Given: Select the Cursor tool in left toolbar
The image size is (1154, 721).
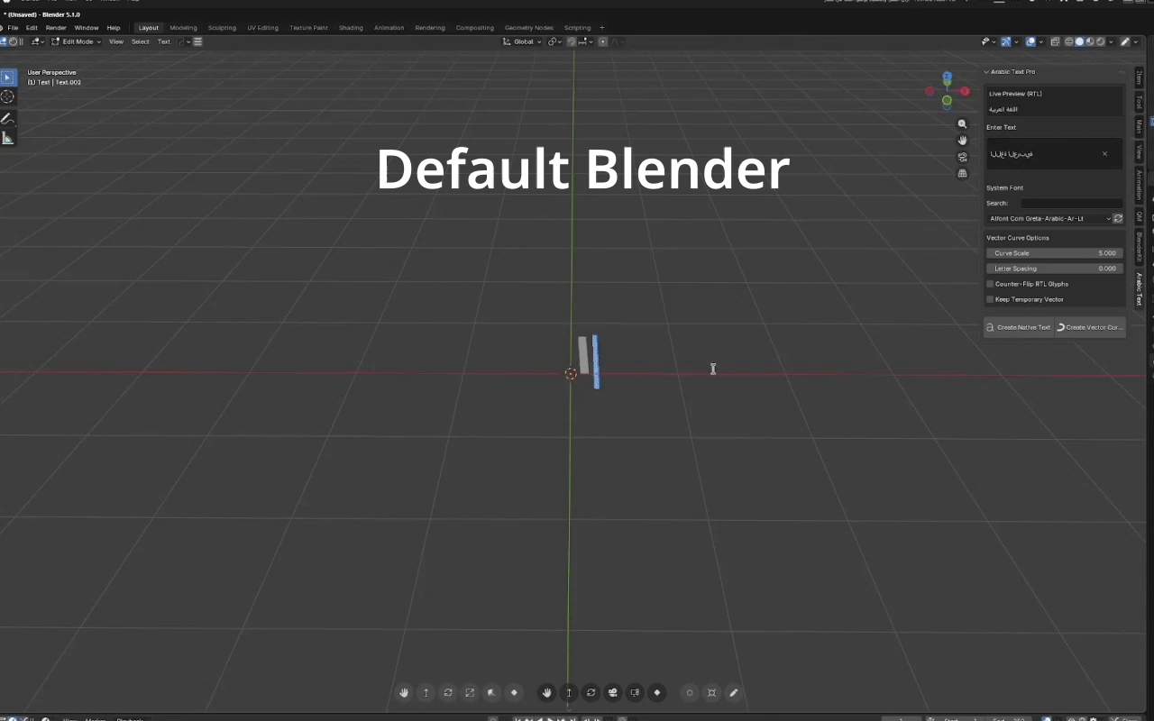Looking at the screenshot, I should (x=7, y=96).
